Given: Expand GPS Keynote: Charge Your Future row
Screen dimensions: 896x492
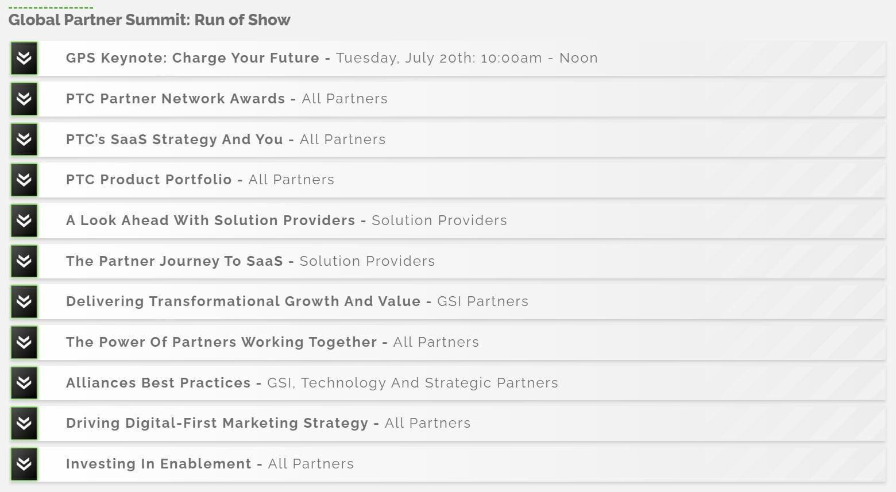Looking at the screenshot, I should click(447, 58).
